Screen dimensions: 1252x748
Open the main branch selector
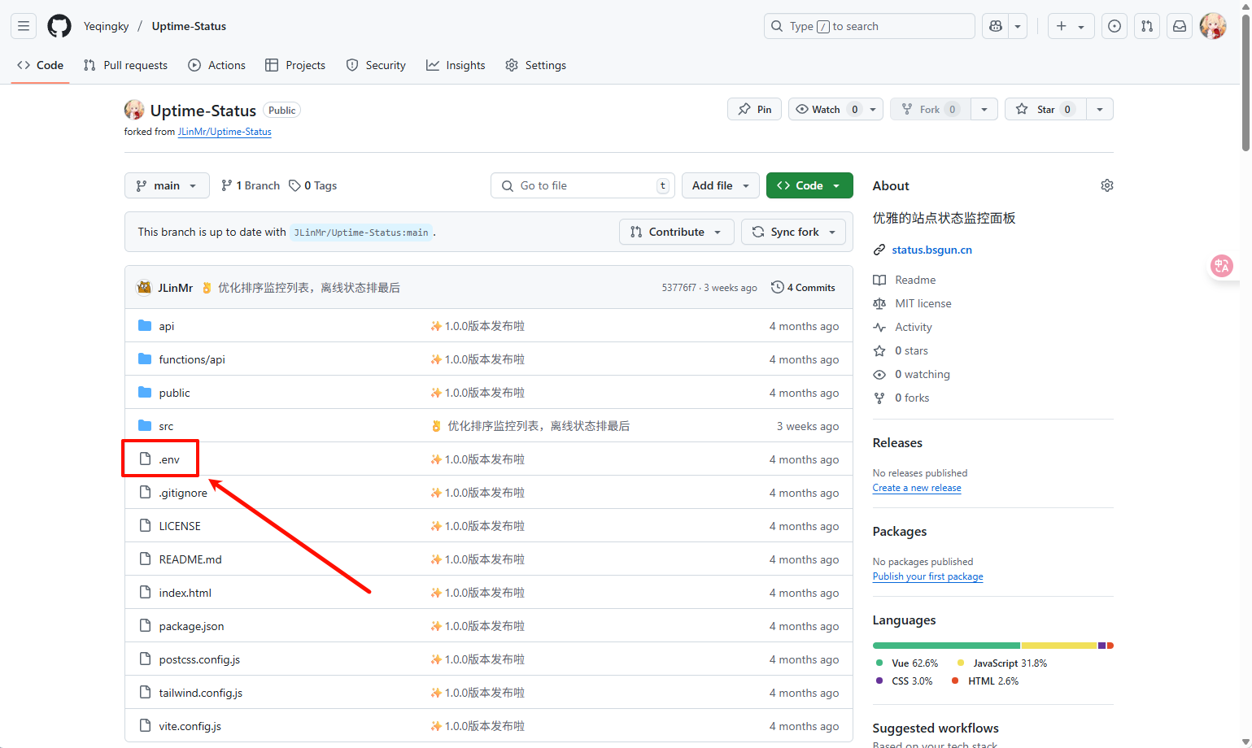[x=167, y=185]
